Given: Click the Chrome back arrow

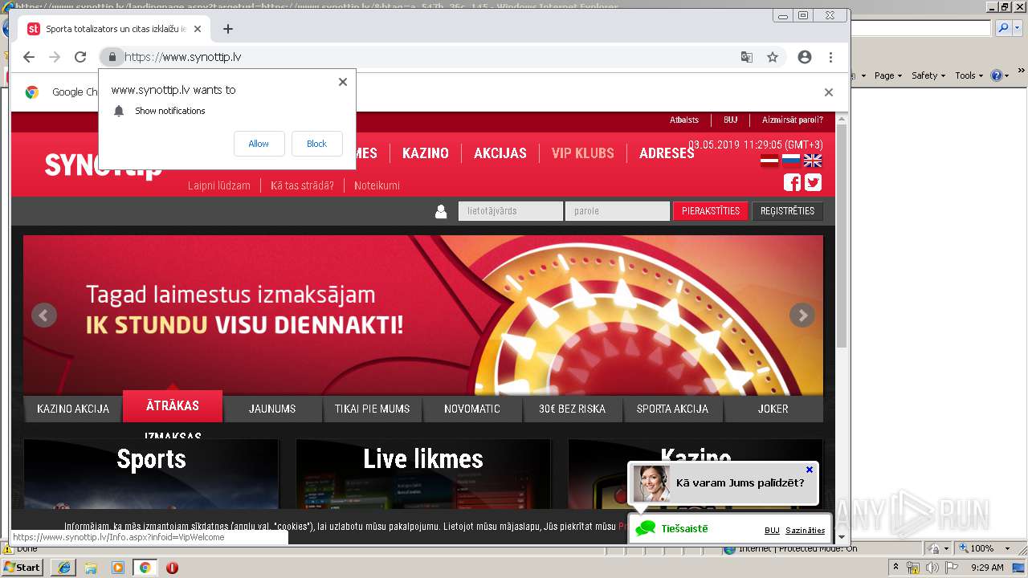Looking at the screenshot, I should click(29, 57).
